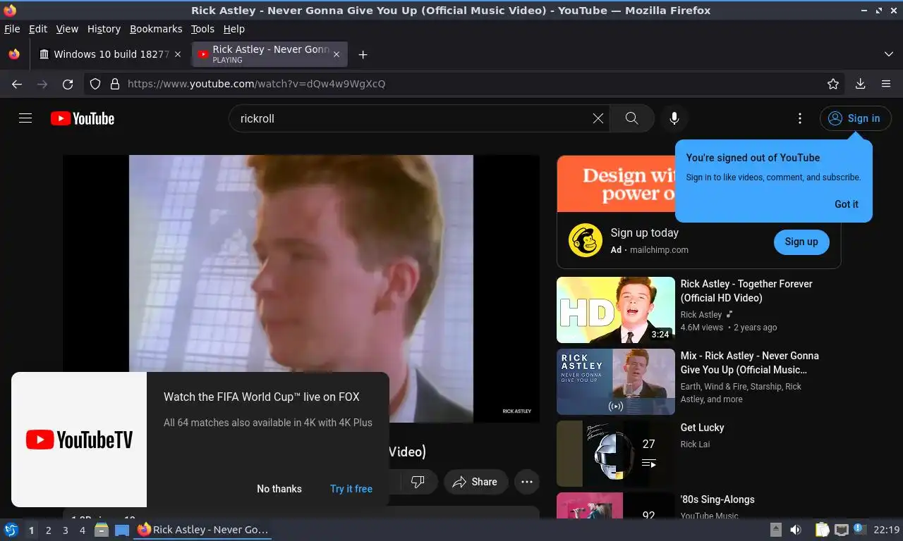Screen dimensions: 903x541
Task: Accept YouTube TV Try it free
Action: point(351,489)
